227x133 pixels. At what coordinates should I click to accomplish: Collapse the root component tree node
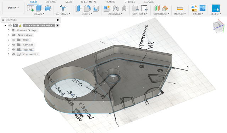pos(5,25)
